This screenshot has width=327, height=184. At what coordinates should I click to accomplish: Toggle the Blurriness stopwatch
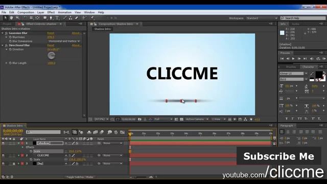[x=10, y=37]
